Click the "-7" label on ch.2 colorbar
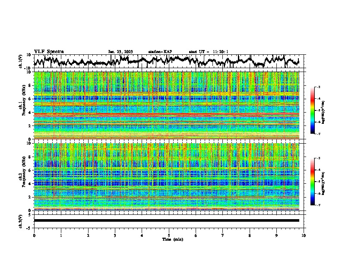 coord(319,205)
